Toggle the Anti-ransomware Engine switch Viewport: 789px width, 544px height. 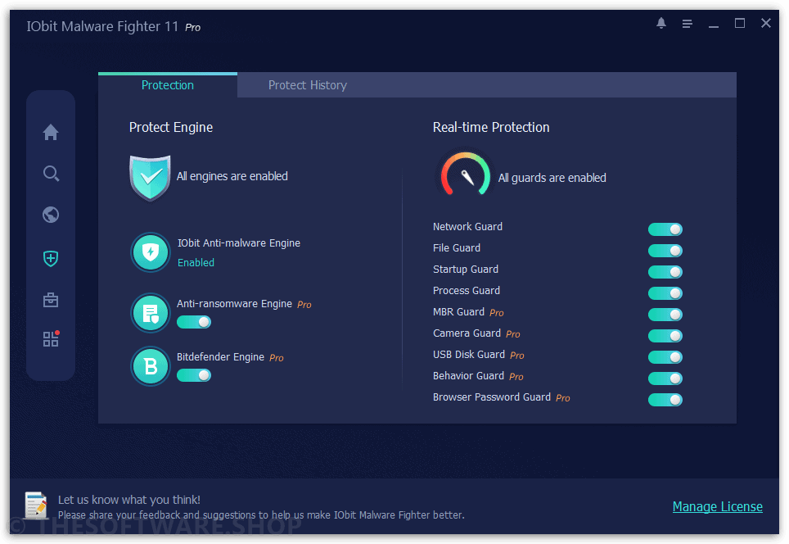pos(194,322)
